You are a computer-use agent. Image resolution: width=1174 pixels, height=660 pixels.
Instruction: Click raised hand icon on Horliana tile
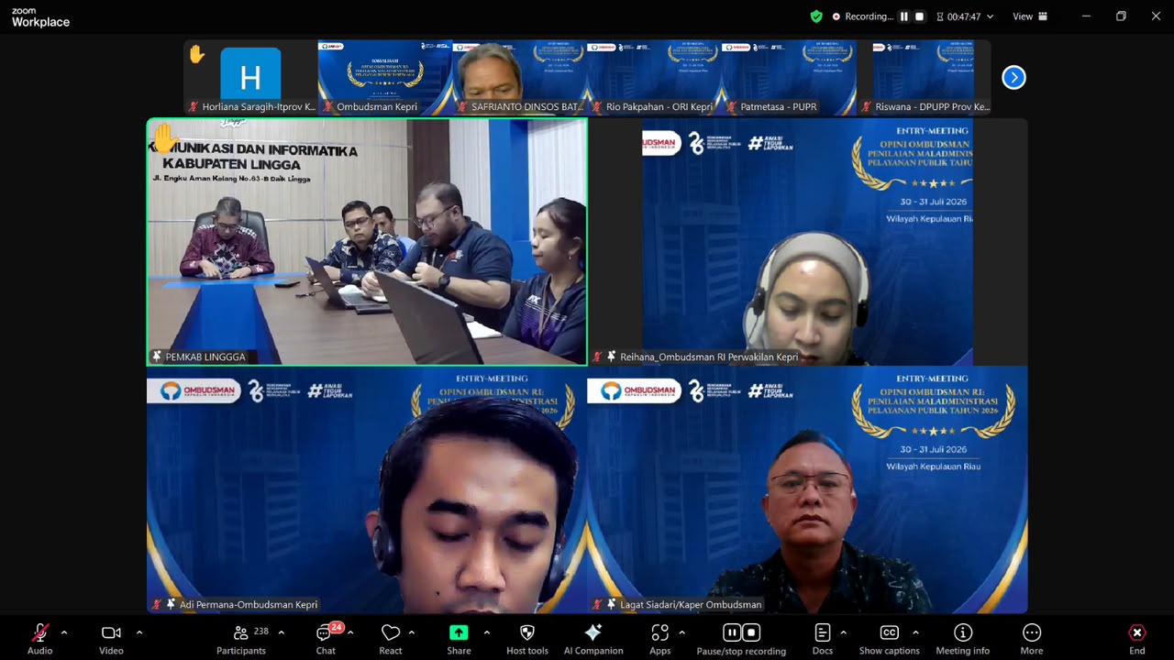[197, 54]
